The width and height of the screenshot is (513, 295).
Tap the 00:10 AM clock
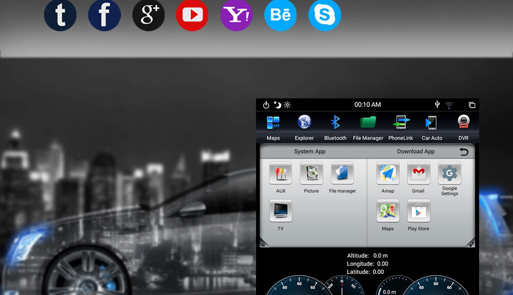point(367,104)
